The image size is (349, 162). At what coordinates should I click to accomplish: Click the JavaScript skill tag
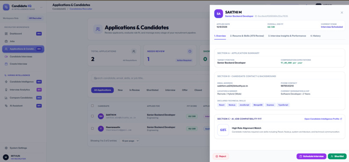tap(244, 105)
